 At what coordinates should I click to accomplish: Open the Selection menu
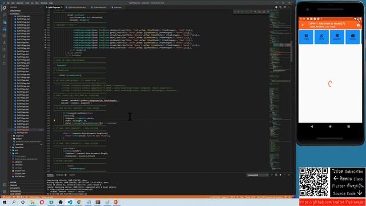pyautogui.click(x=20, y=3)
